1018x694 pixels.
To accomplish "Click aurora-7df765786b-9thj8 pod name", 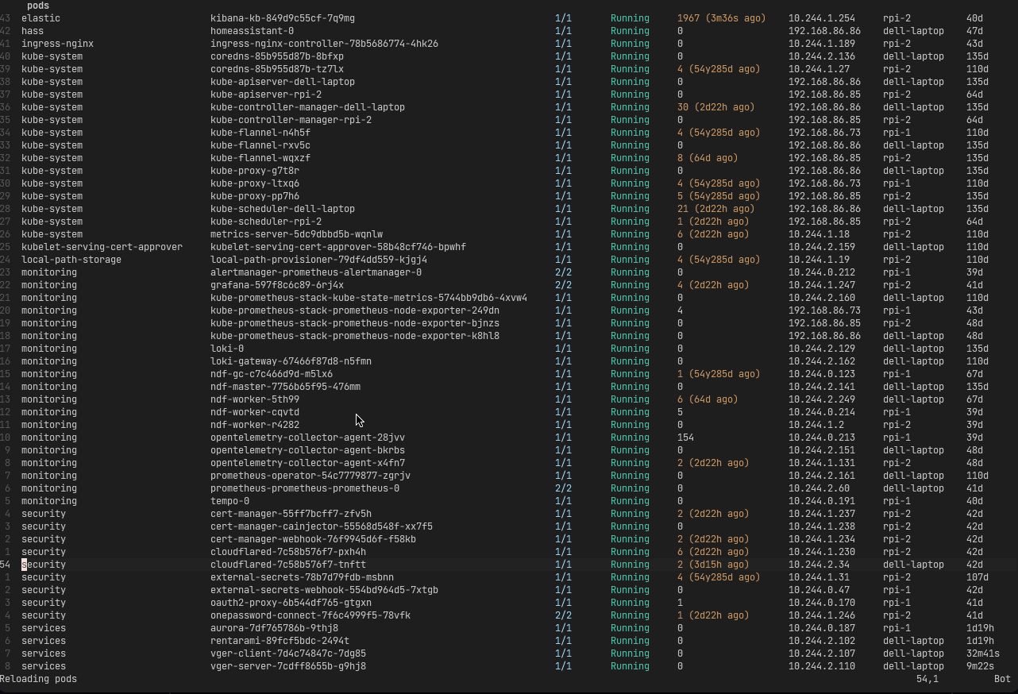I will pos(274,628).
